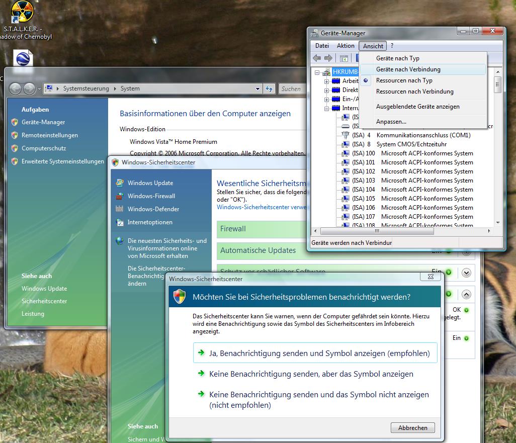Open the Leistung link under Siehe auch
Image resolution: width=516 pixels, height=443 pixels.
click(33, 314)
